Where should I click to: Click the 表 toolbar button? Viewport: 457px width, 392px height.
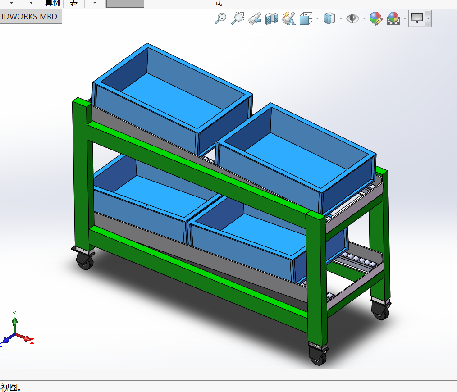coord(73,3)
